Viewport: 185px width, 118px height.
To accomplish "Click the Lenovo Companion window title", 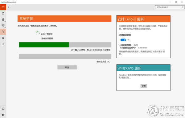I will pyautogui.click(x=9, y=2).
